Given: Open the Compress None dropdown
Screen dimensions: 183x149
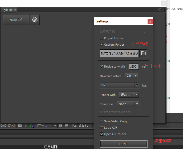Looking at the screenshot, I should (x=128, y=104).
